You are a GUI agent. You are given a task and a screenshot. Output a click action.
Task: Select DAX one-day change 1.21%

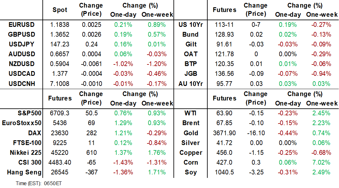123,133
